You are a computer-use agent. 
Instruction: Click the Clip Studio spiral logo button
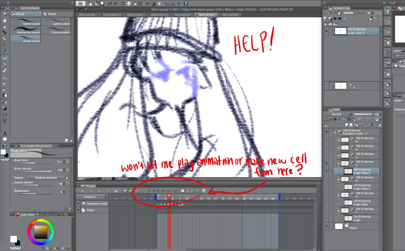(x=80, y=4)
